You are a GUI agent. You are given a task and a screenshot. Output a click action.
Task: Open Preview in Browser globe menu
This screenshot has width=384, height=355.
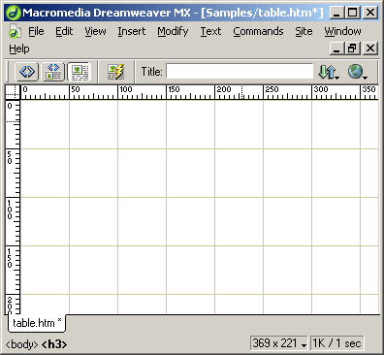[358, 72]
